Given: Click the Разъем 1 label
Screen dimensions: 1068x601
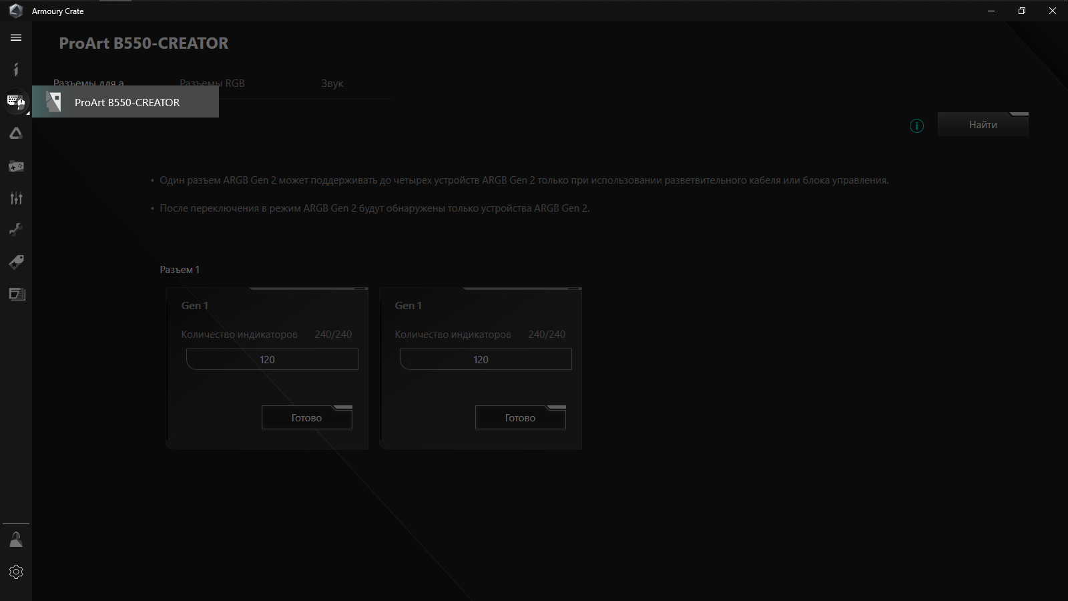Looking at the screenshot, I should click(x=180, y=270).
